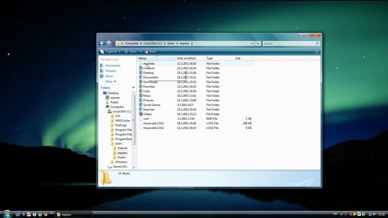
Task: Select the ntuser.dat.LOG1 file
Action: [153, 123]
